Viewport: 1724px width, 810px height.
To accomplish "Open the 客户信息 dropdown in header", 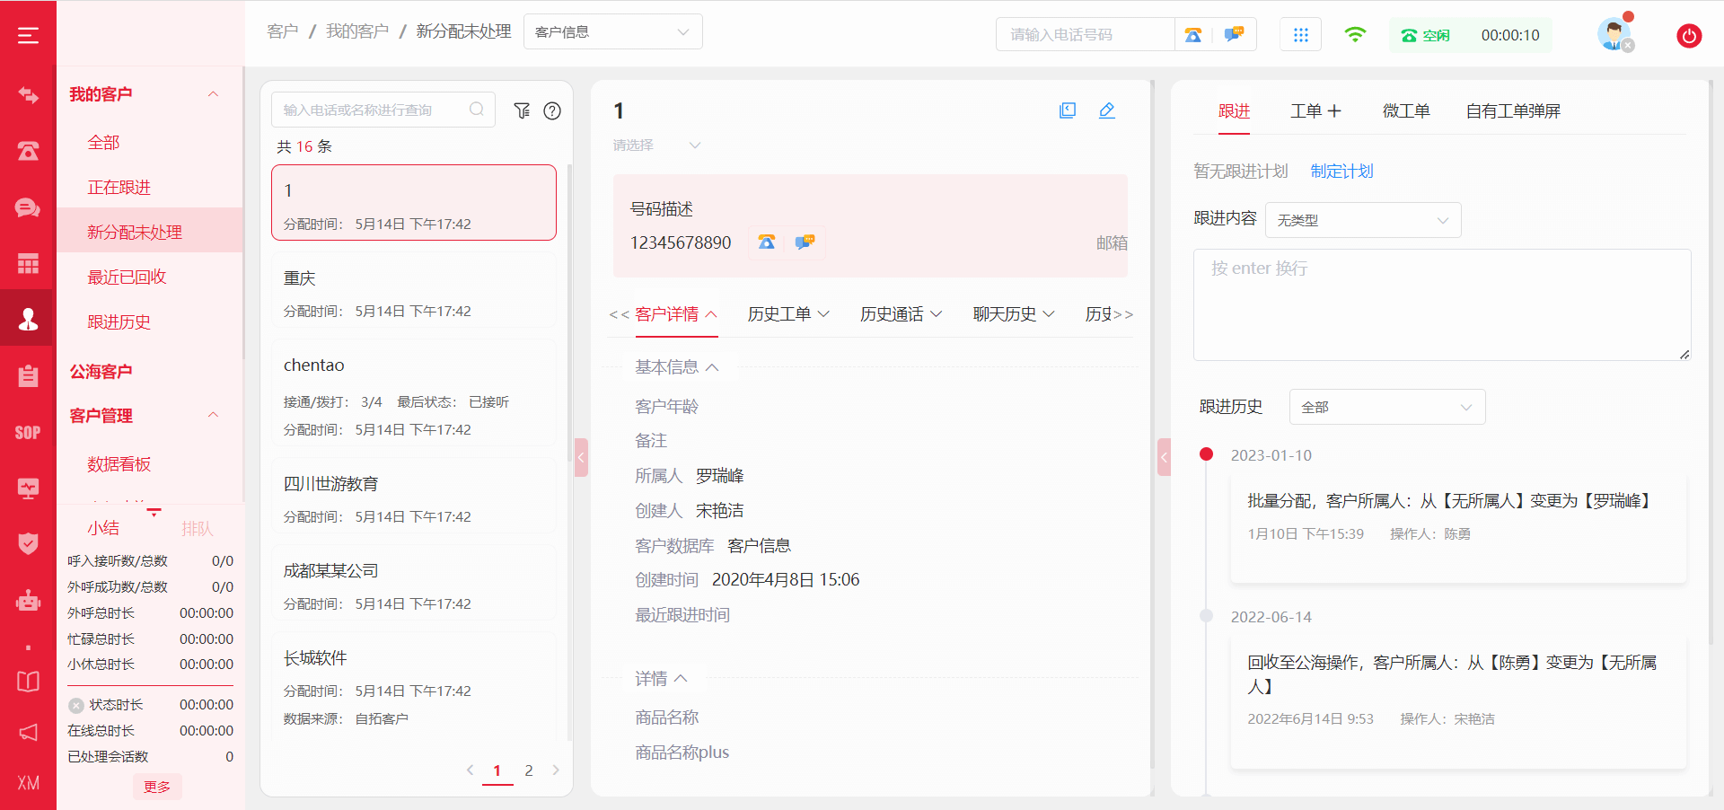I will pos(612,32).
